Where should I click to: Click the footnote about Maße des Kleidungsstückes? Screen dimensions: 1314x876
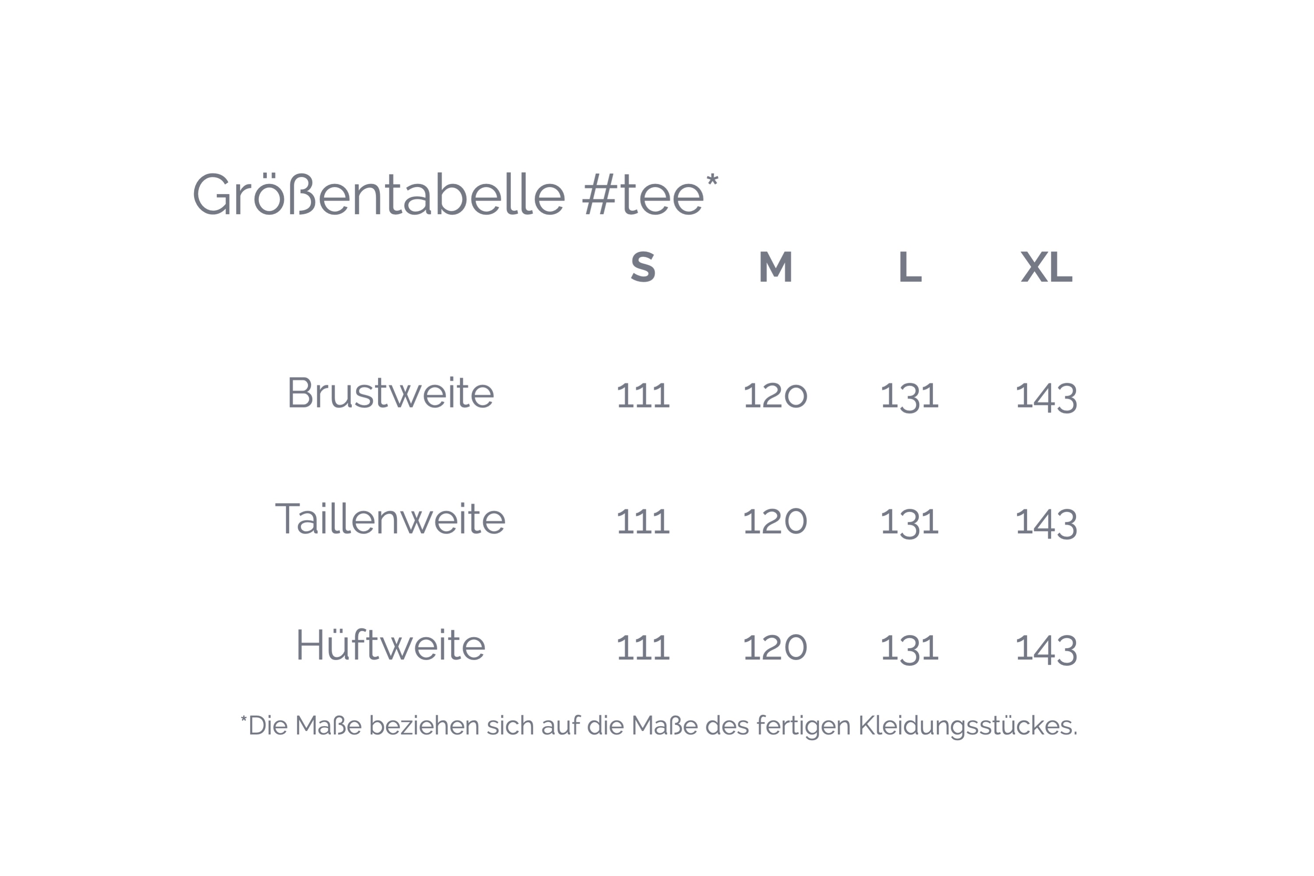(x=659, y=726)
